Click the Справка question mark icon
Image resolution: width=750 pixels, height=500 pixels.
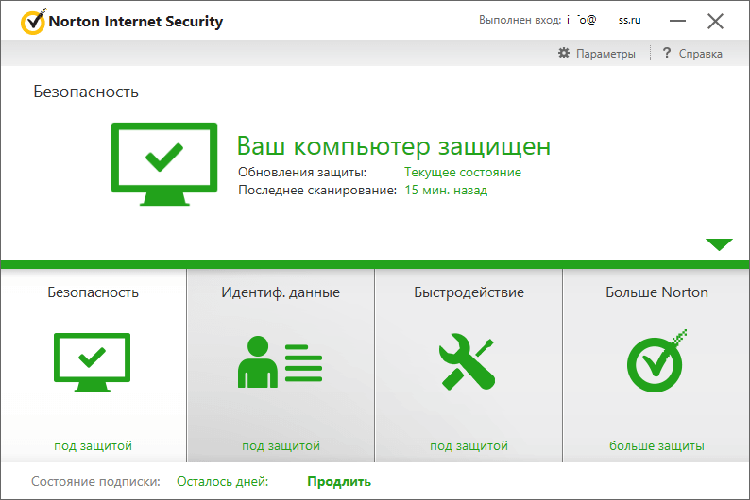(667, 53)
